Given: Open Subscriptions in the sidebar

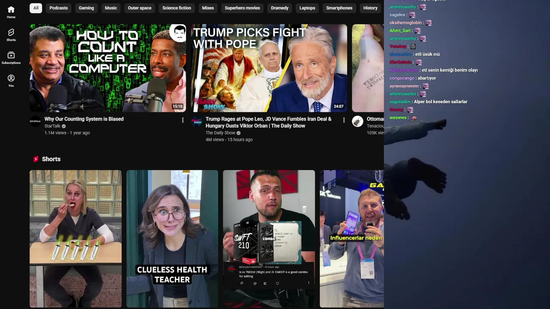Looking at the screenshot, I should tap(11, 58).
